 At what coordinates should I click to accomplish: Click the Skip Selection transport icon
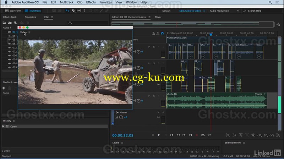209,135
